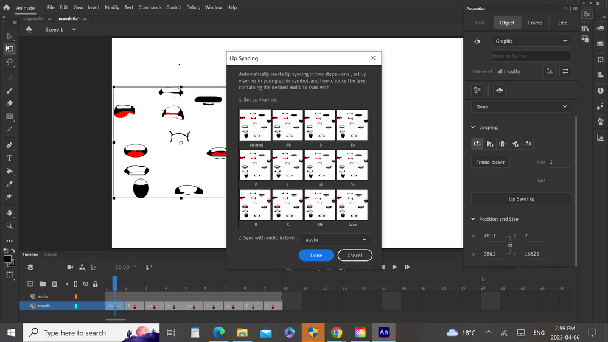This screenshot has height=342, width=608.
Task: Select Single Frame looping option
Action: click(x=503, y=144)
